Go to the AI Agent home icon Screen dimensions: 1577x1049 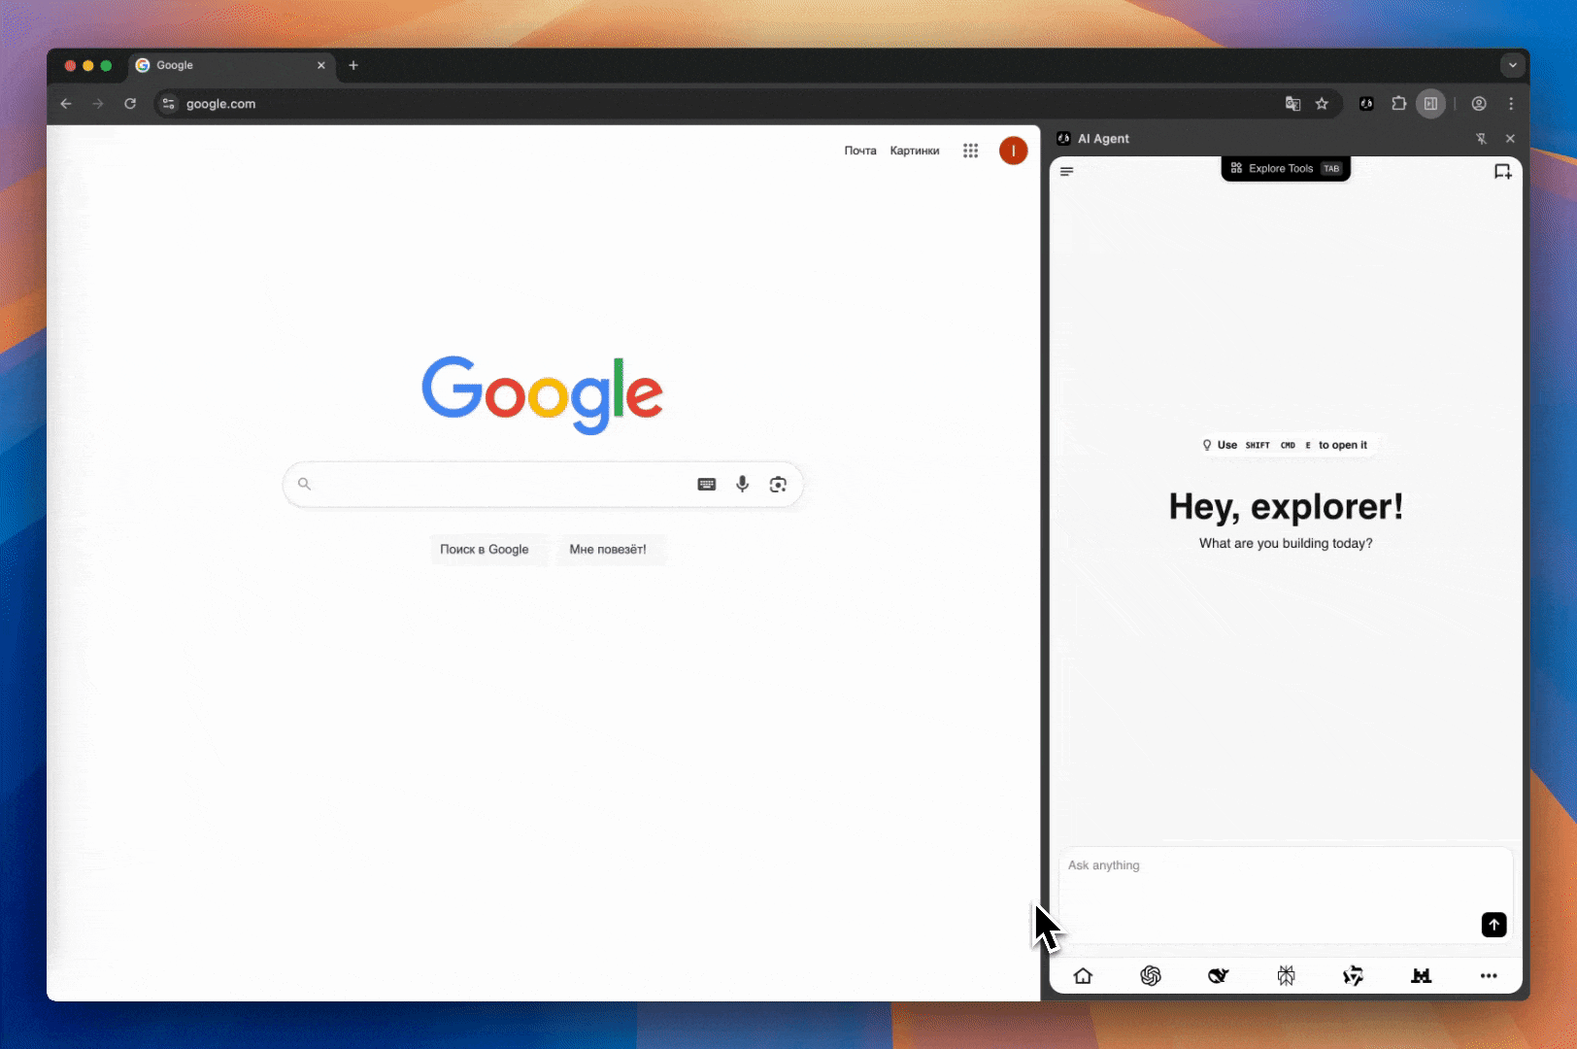click(x=1083, y=975)
